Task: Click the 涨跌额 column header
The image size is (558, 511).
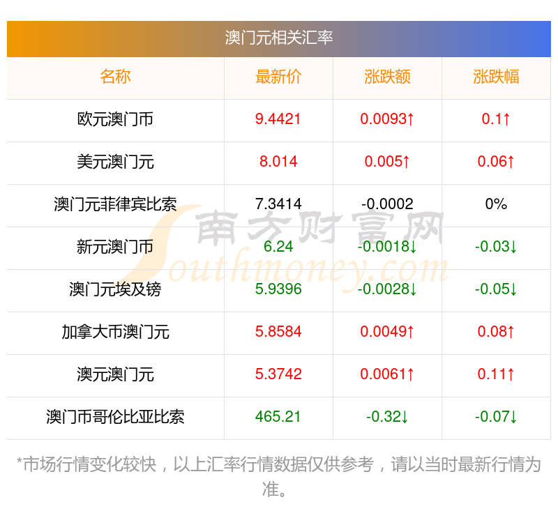Action: pyautogui.click(x=387, y=77)
